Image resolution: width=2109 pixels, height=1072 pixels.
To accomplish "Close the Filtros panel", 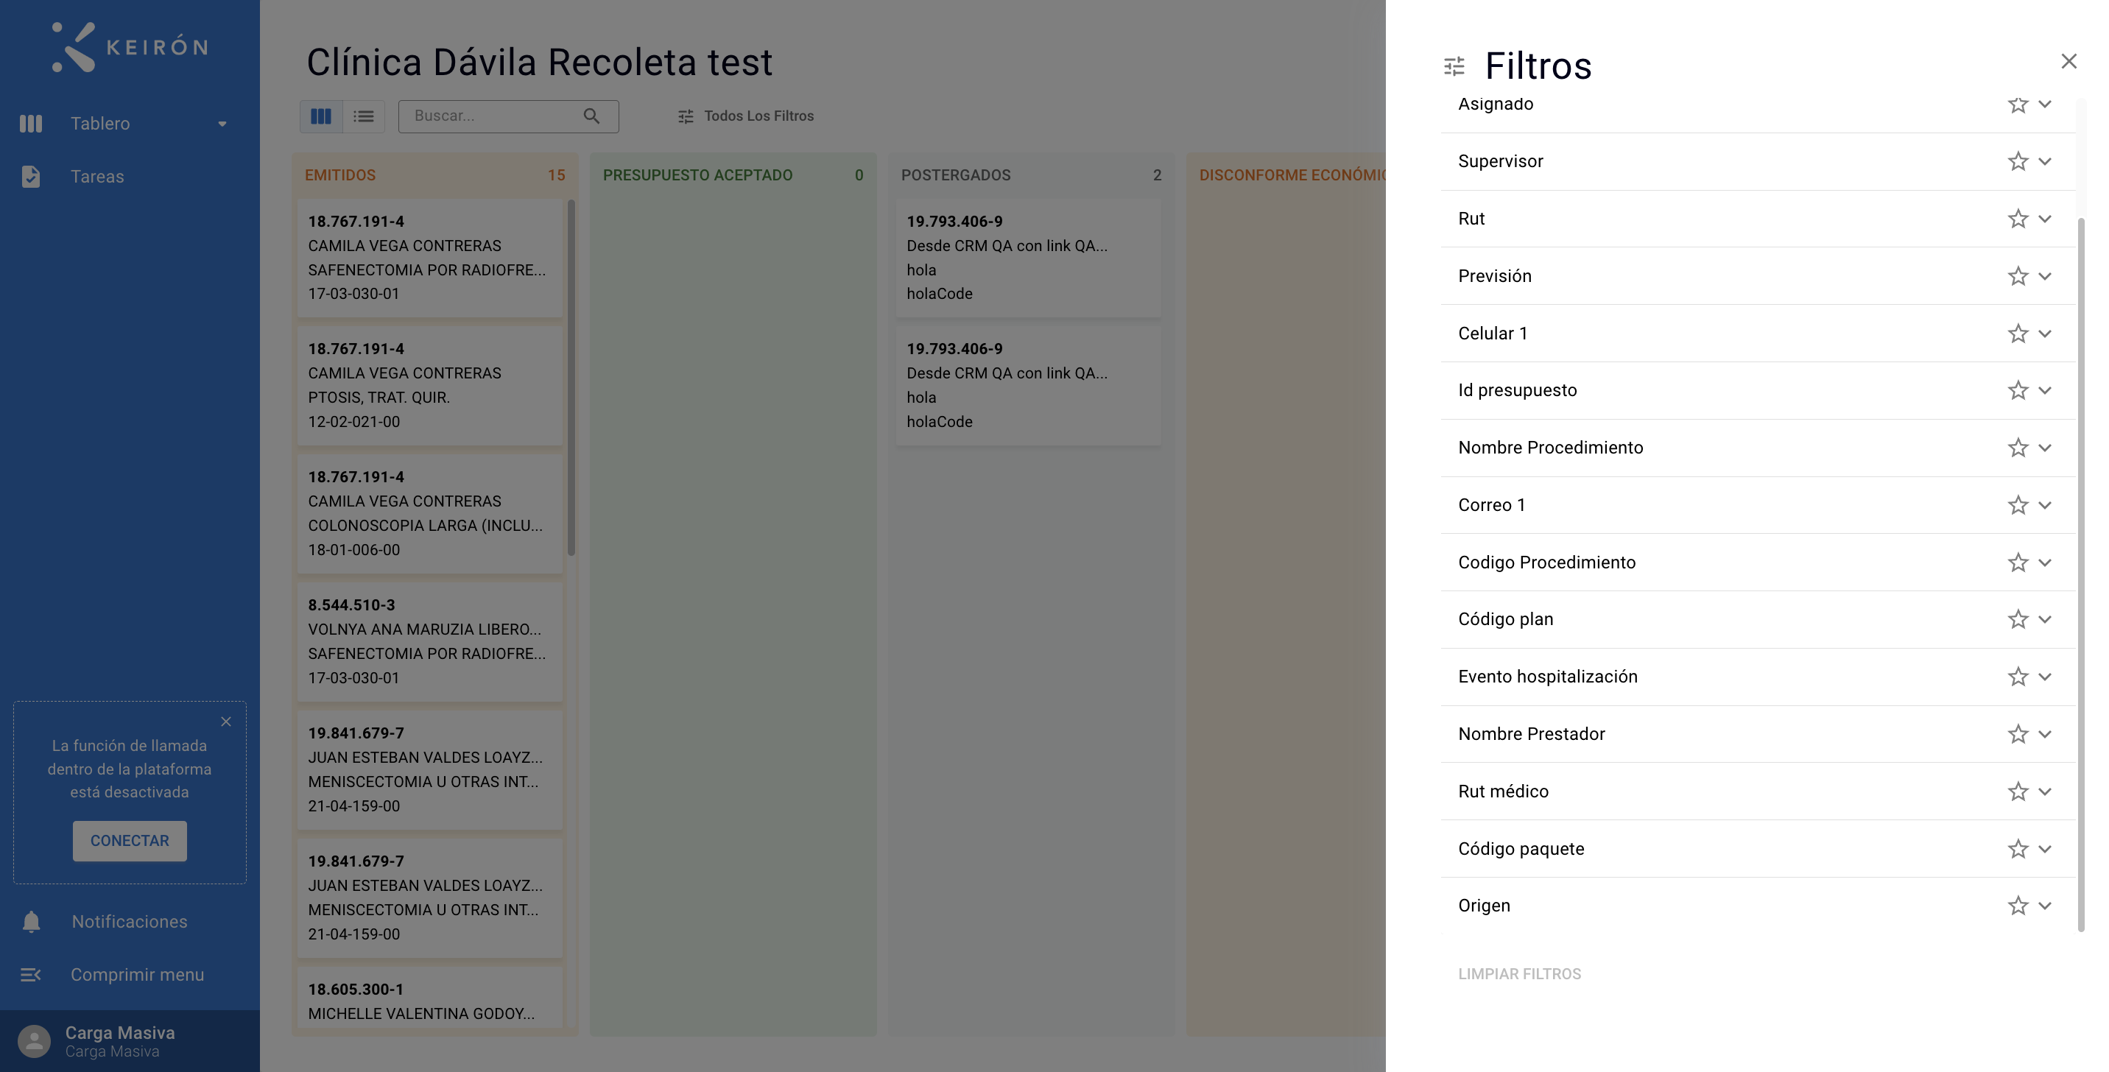I will click(x=2069, y=61).
